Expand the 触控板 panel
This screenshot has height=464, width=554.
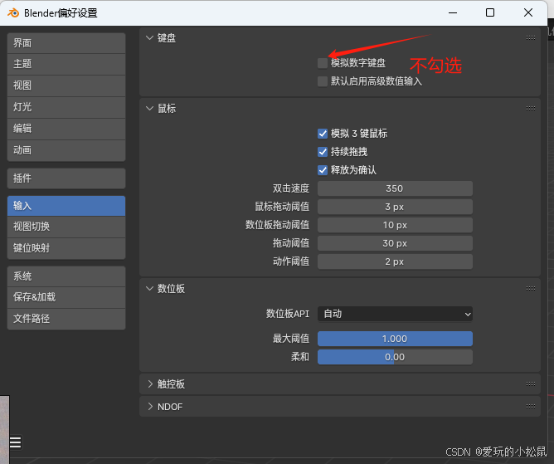click(150, 383)
